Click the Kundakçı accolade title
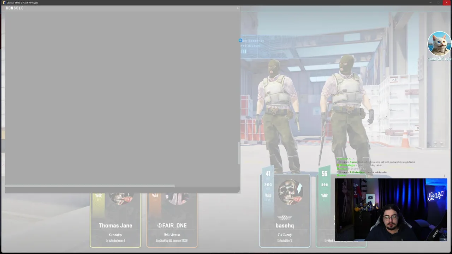The image size is (452, 254). tap(115, 235)
